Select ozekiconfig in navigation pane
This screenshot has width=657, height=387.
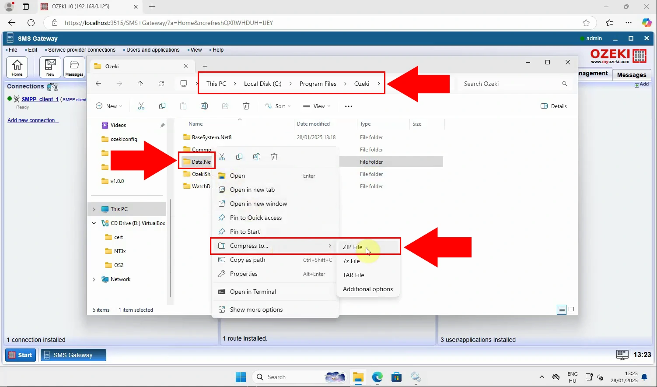click(124, 139)
